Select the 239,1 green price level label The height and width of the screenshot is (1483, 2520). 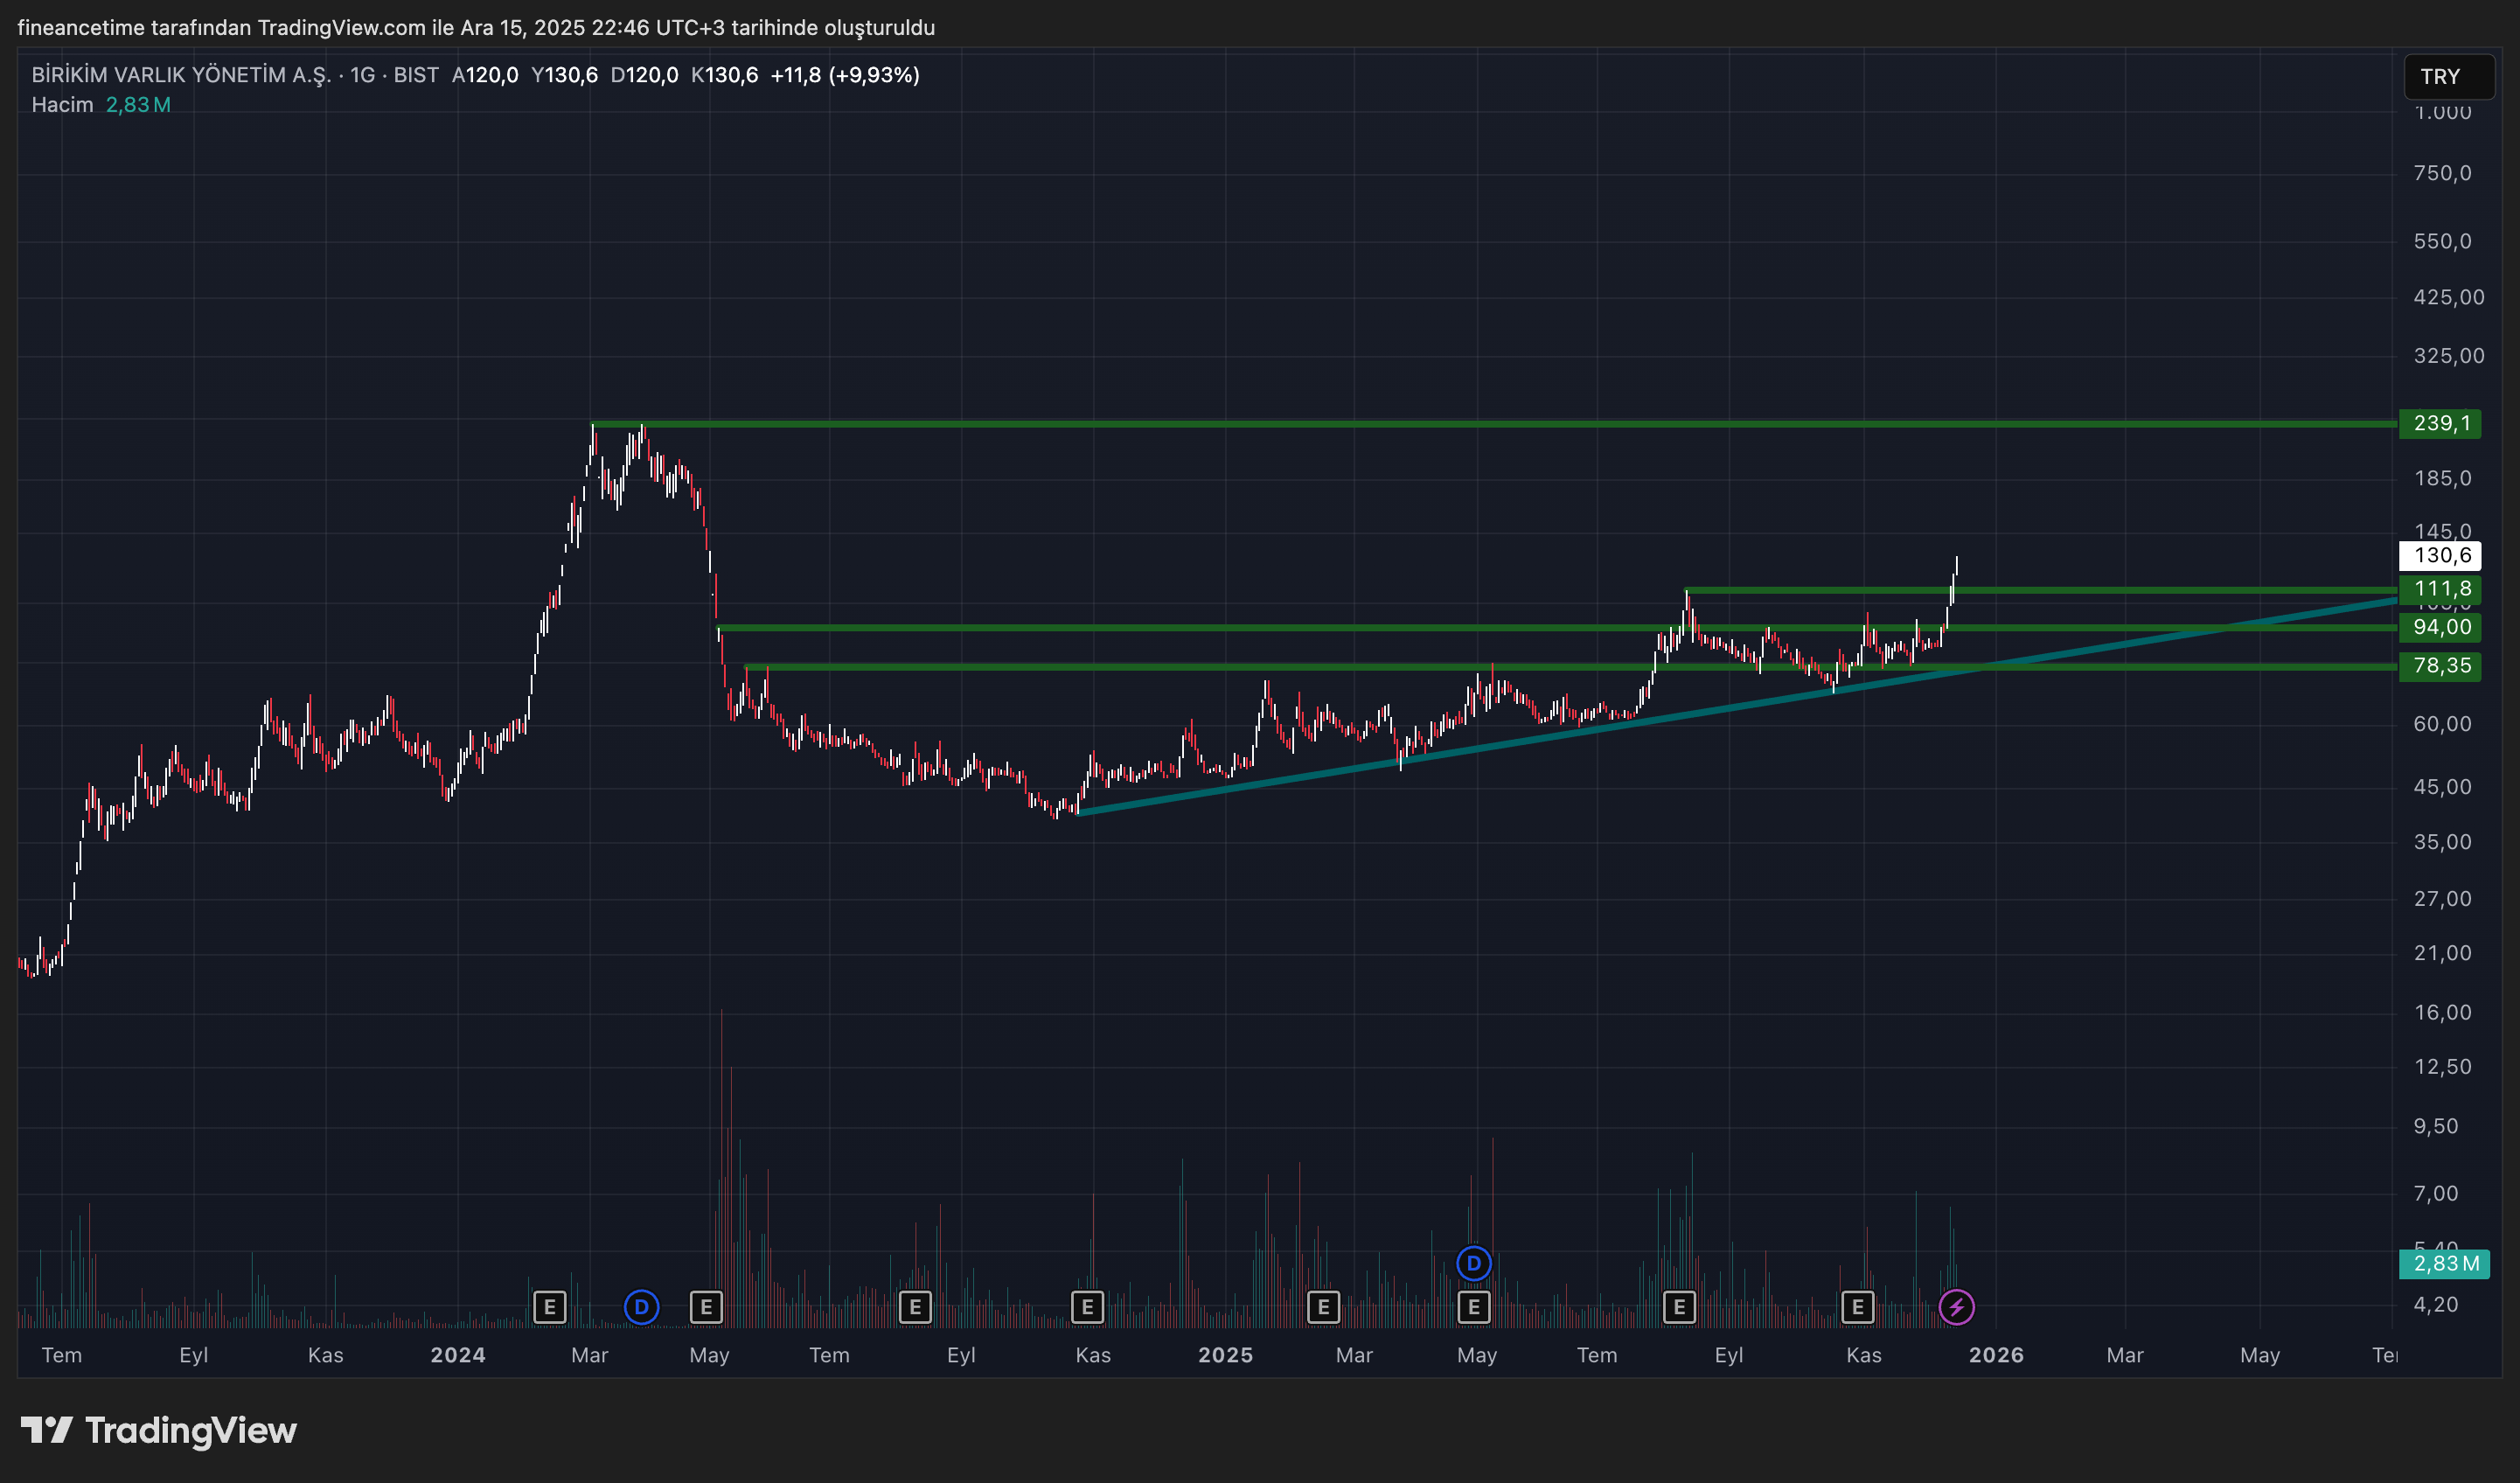(x=2440, y=423)
